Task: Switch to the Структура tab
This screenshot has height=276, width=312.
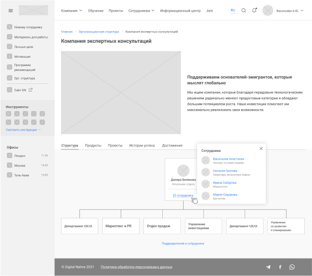Action: (x=70, y=146)
